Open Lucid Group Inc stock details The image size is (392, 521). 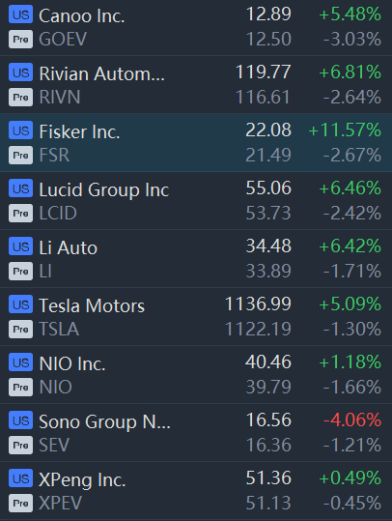[x=196, y=201]
